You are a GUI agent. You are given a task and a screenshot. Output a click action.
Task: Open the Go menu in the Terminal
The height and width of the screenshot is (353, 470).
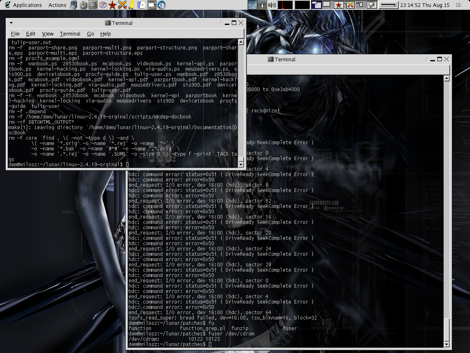point(90,34)
